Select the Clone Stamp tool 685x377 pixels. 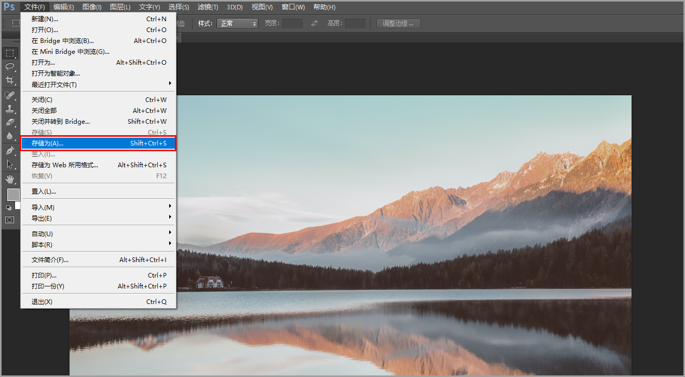[10, 109]
